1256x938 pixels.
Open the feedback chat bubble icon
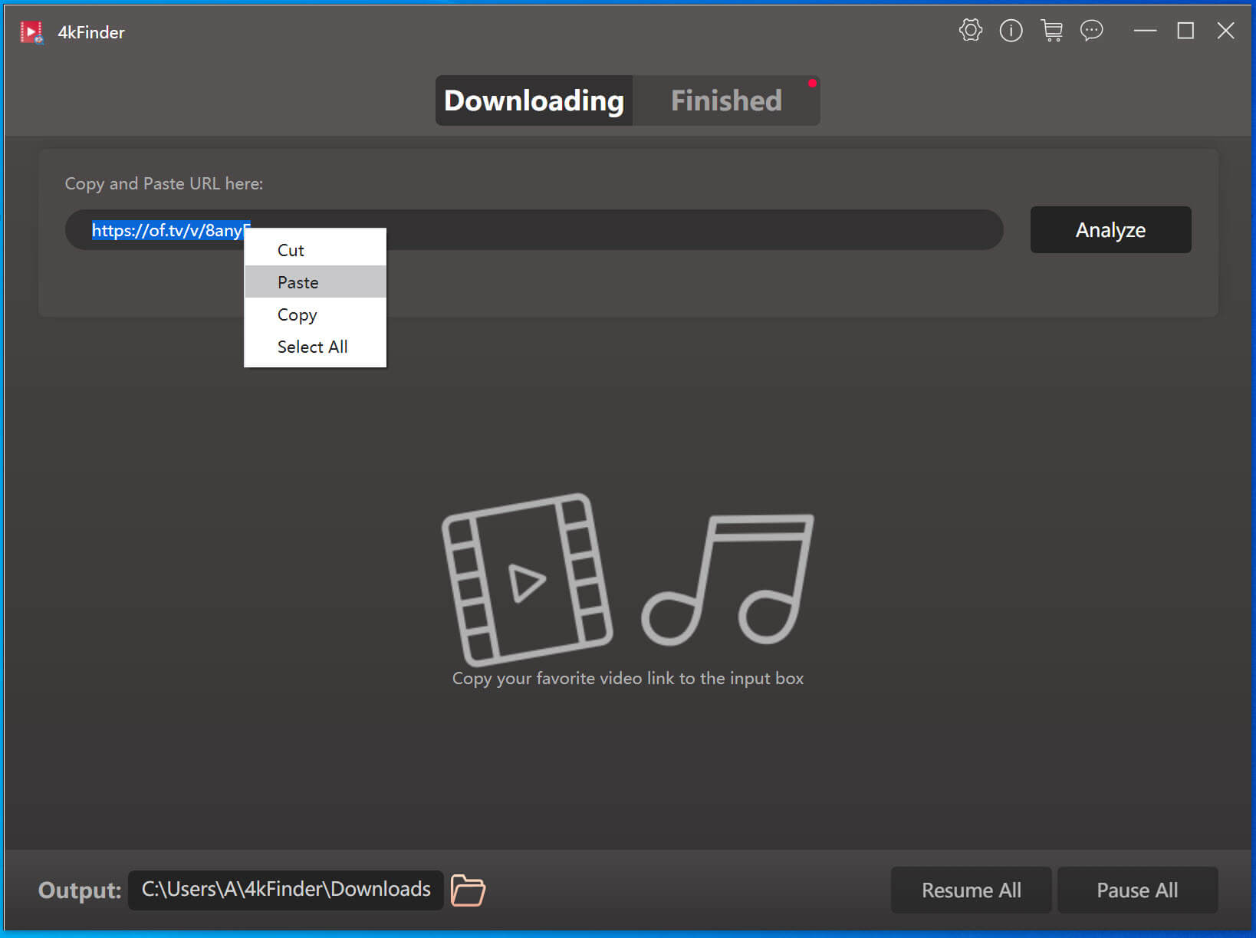coord(1091,31)
